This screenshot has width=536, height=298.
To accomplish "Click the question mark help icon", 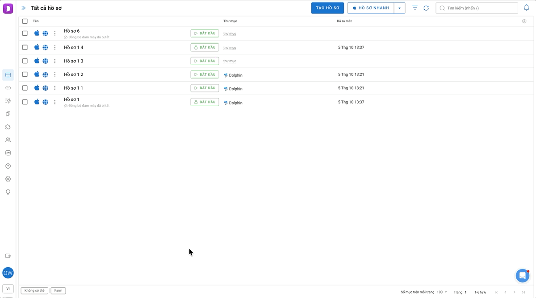I will (x=8, y=166).
